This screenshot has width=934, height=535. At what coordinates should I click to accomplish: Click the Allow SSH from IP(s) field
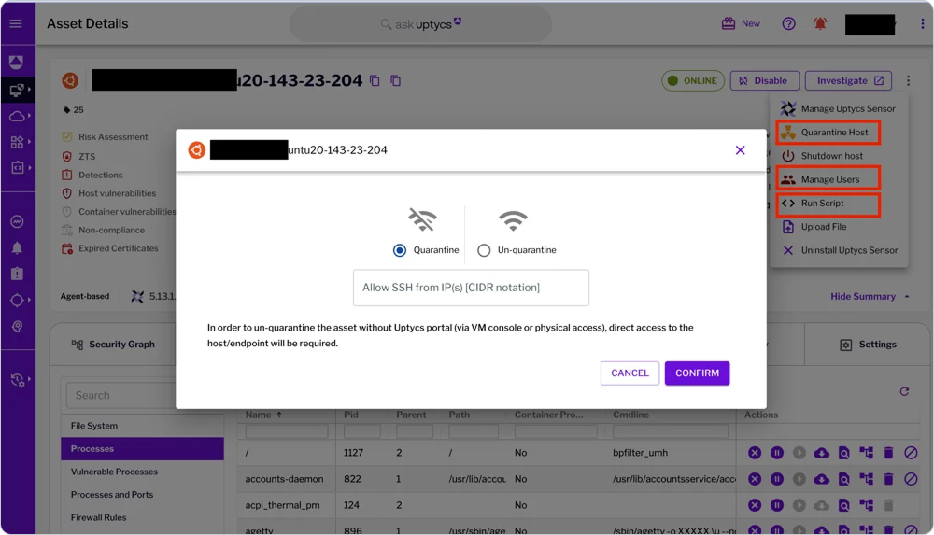pos(471,288)
